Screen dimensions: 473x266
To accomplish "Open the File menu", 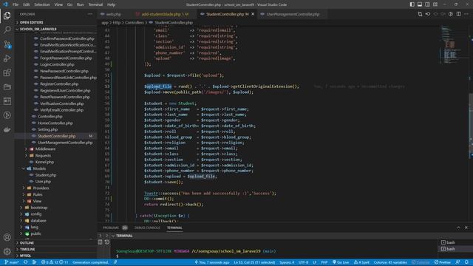I will [16, 4].
